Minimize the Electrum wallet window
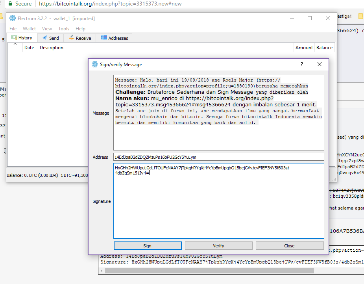 tap(292, 18)
